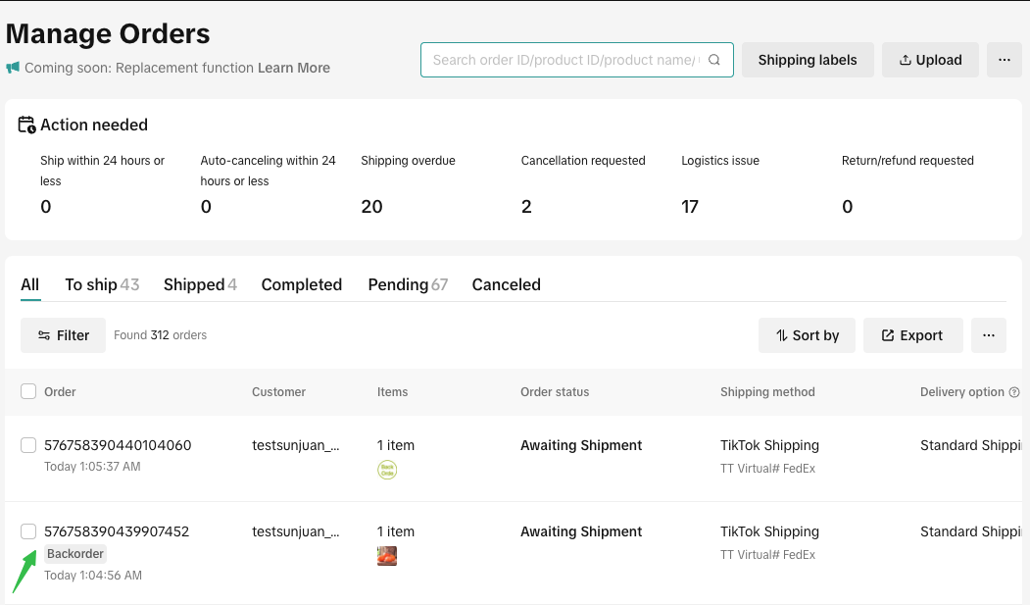Open the Sort by dropdown

tap(807, 335)
